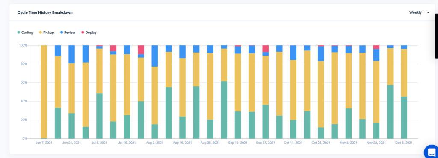Open the Weekly interval dropdown
This screenshot has width=438, height=158.
tap(419, 12)
